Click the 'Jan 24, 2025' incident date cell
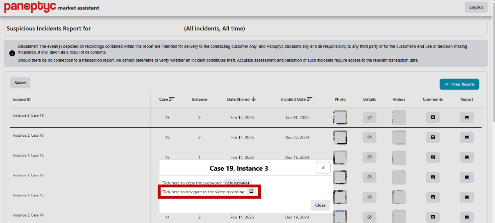The height and width of the screenshot is (223, 495). 297,117
